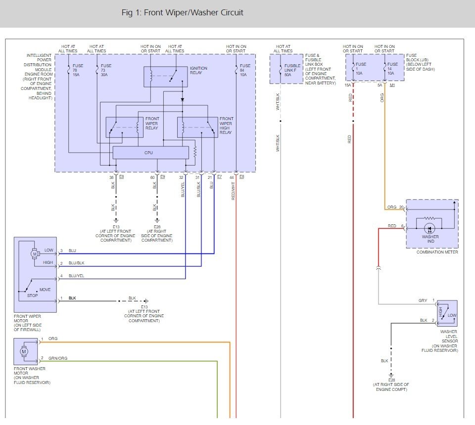Screen dimensions: 475x425
Task: Click the E9 connector label
Action: (162, 176)
